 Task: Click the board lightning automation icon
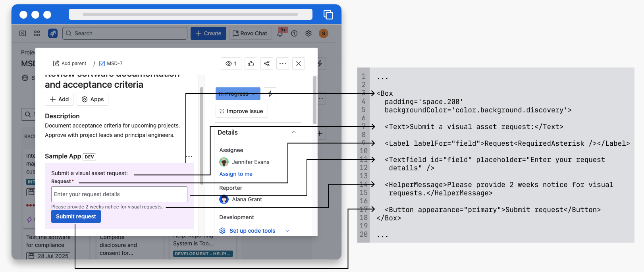coord(320,64)
